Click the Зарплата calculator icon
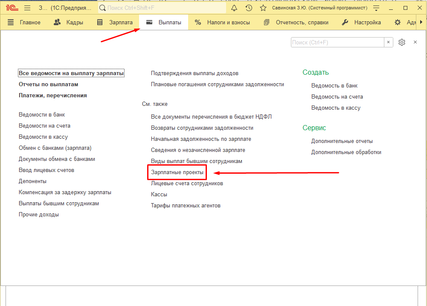This screenshot has height=306, width=427. coord(100,22)
